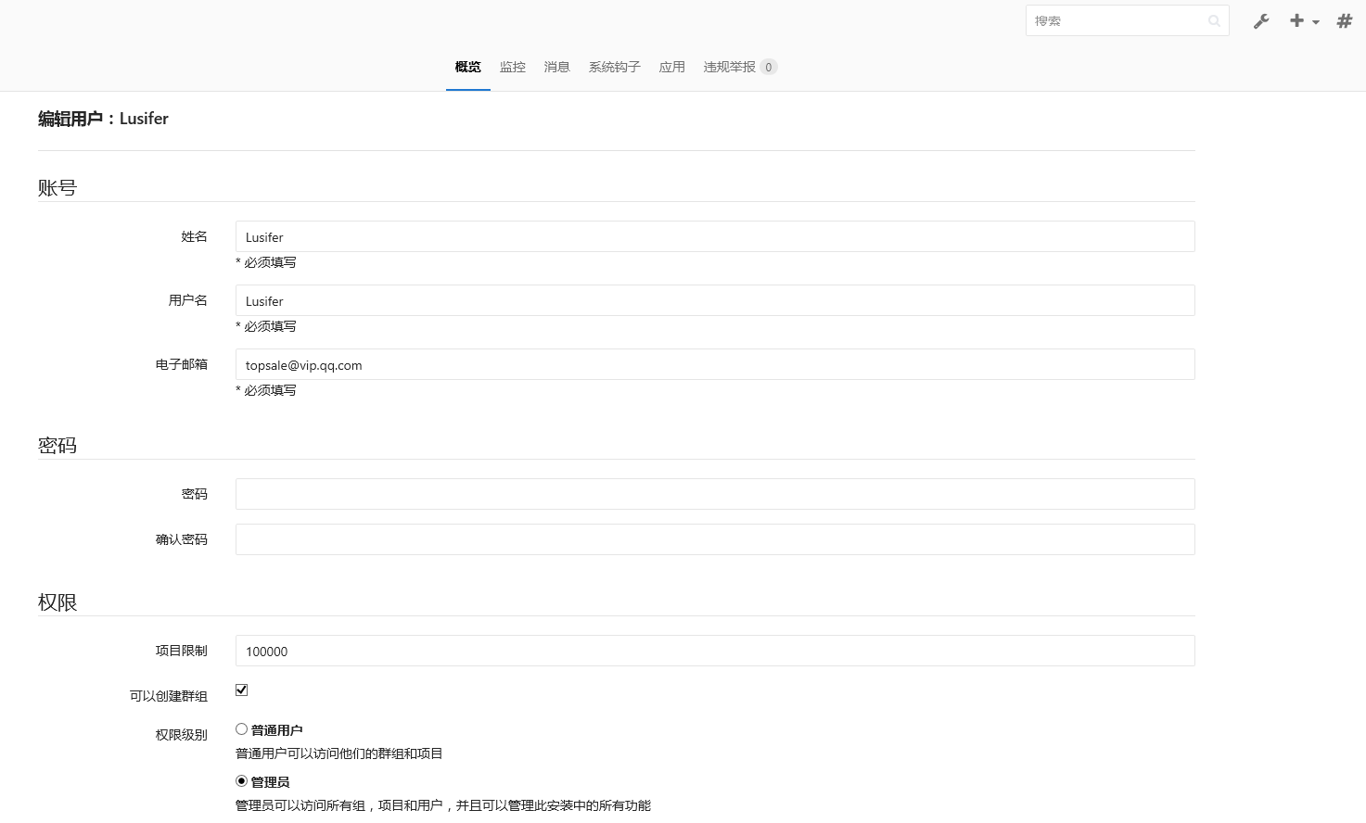This screenshot has height=823, width=1366.
Task: Focus the 搜索 search field
Action: (x=1127, y=20)
